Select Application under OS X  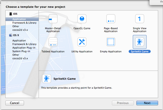(x=19, y=41)
